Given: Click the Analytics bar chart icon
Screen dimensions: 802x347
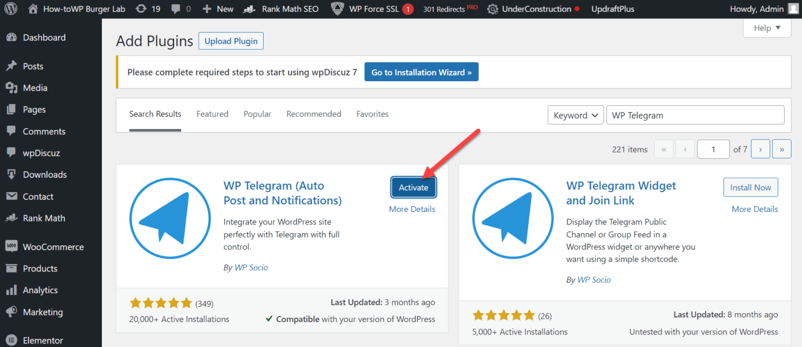Looking at the screenshot, I should [x=11, y=290].
